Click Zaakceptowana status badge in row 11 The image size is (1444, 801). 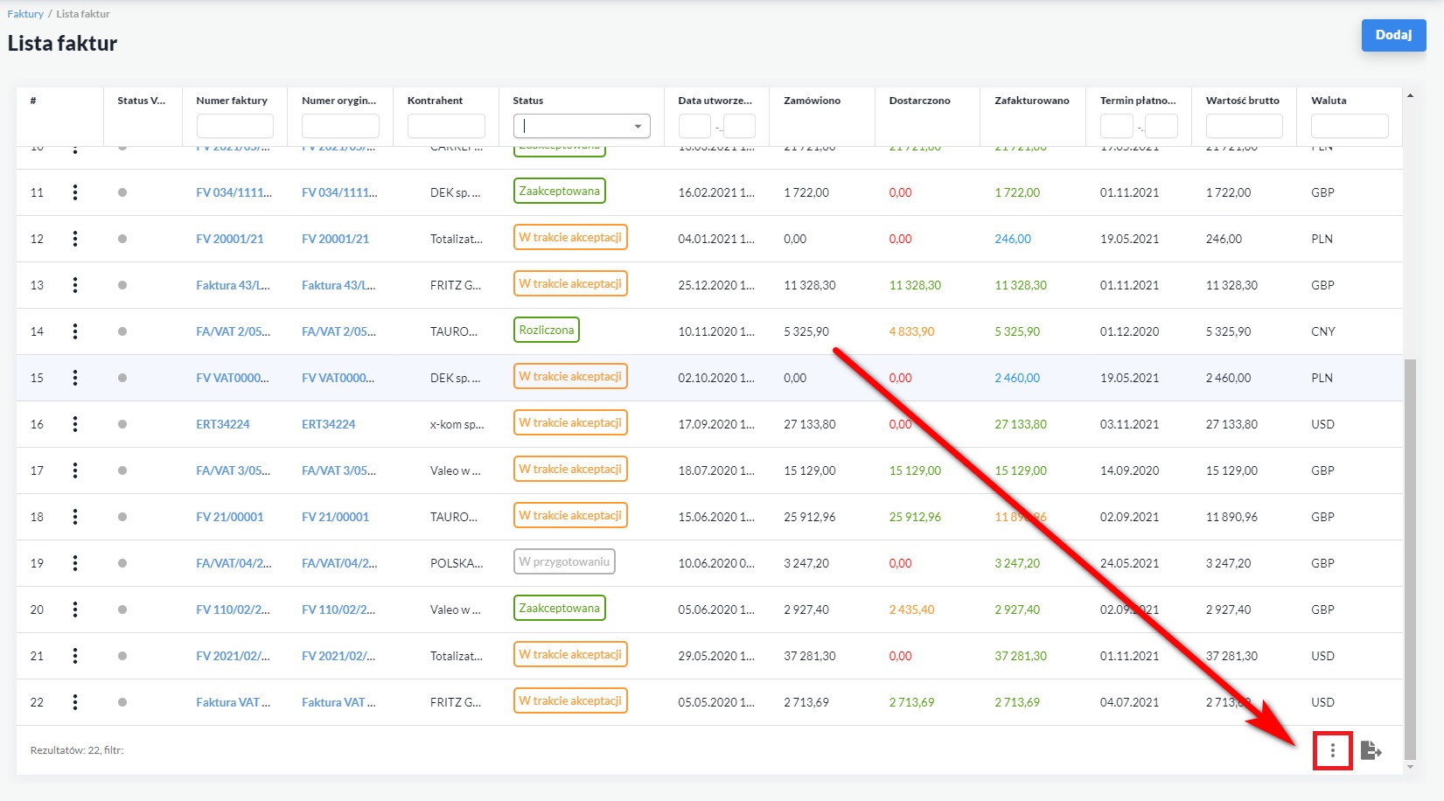pos(560,191)
